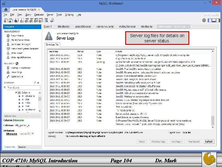Screen dimensions: 222x167
Task: Click the create new view toolbar icon
Action: point(31,20)
